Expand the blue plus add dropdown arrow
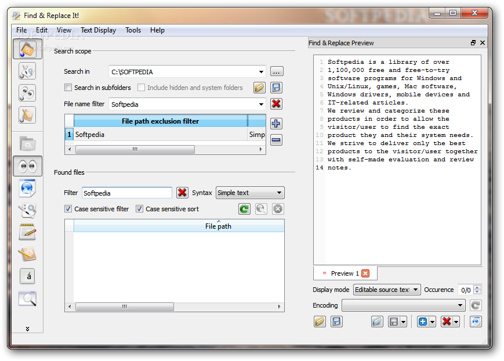 pos(432,322)
